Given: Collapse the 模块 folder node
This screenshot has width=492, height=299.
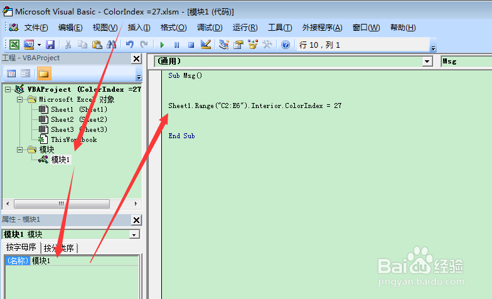Looking at the screenshot, I should pyautogui.click(x=20, y=149).
